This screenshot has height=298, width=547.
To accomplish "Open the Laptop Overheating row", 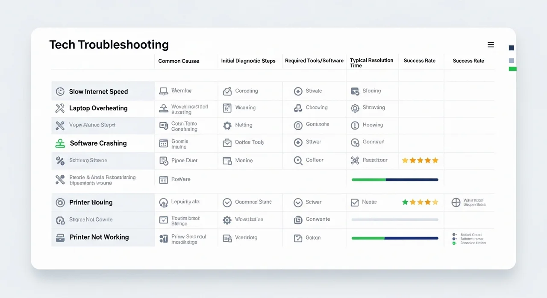I will [98, 108].
